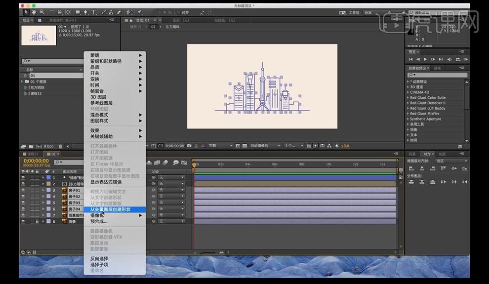This screenshot has width=489, height=284.
Task: Select the Zoom magnifier tool
Action: click(42, 12)
